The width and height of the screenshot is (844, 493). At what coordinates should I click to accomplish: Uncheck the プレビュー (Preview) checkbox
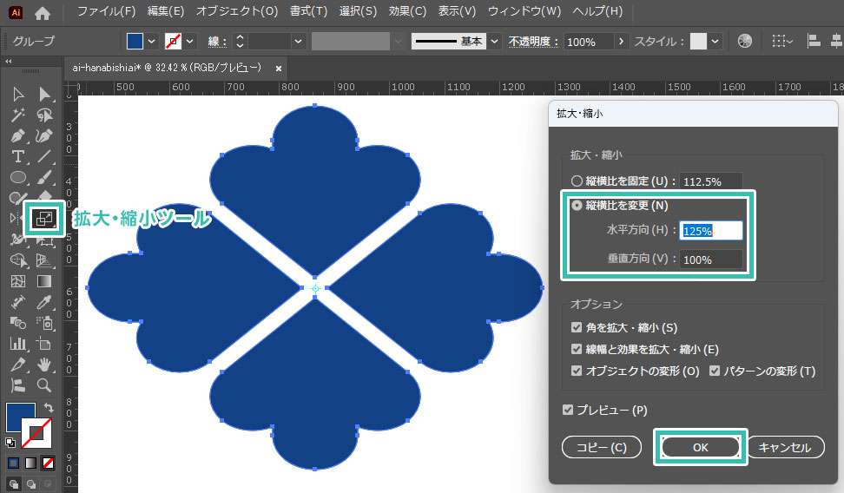(568, 411)
